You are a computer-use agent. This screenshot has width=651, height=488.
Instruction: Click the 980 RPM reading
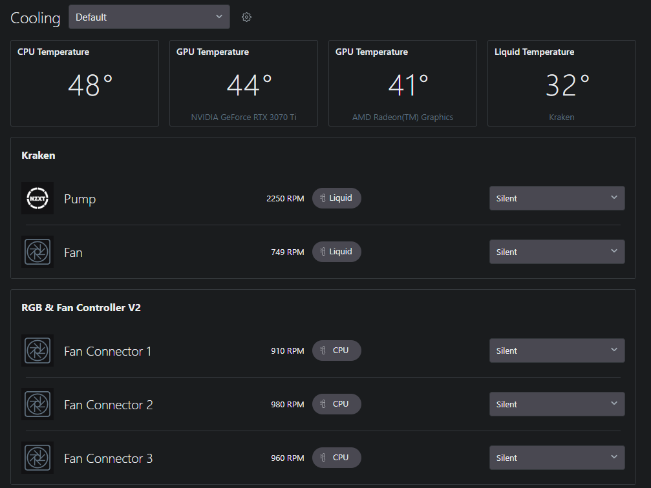(287, 404)
